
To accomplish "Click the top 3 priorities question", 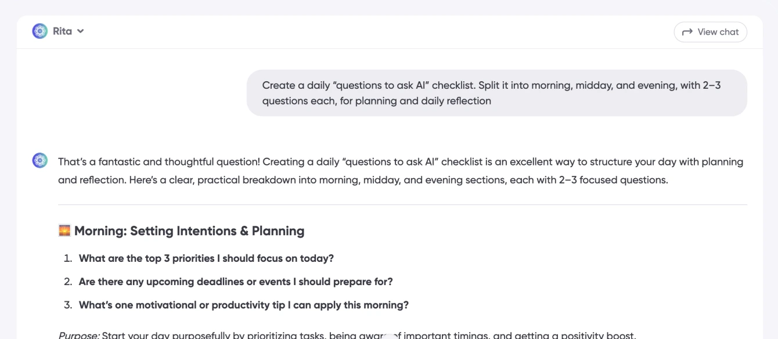I will pos(206,258).
